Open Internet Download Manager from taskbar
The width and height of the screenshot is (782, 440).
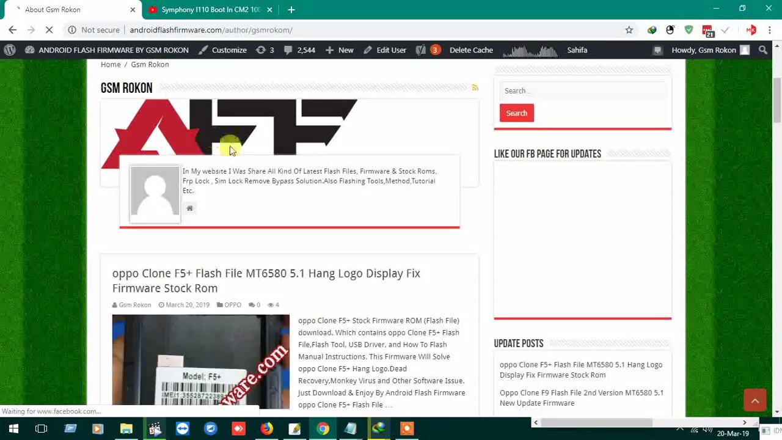click(x=379, y=429)
